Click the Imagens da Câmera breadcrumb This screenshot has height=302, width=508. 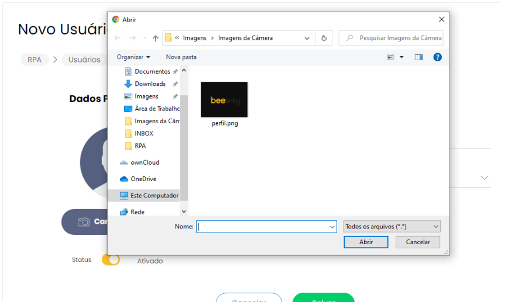click(x=245, y=38)
